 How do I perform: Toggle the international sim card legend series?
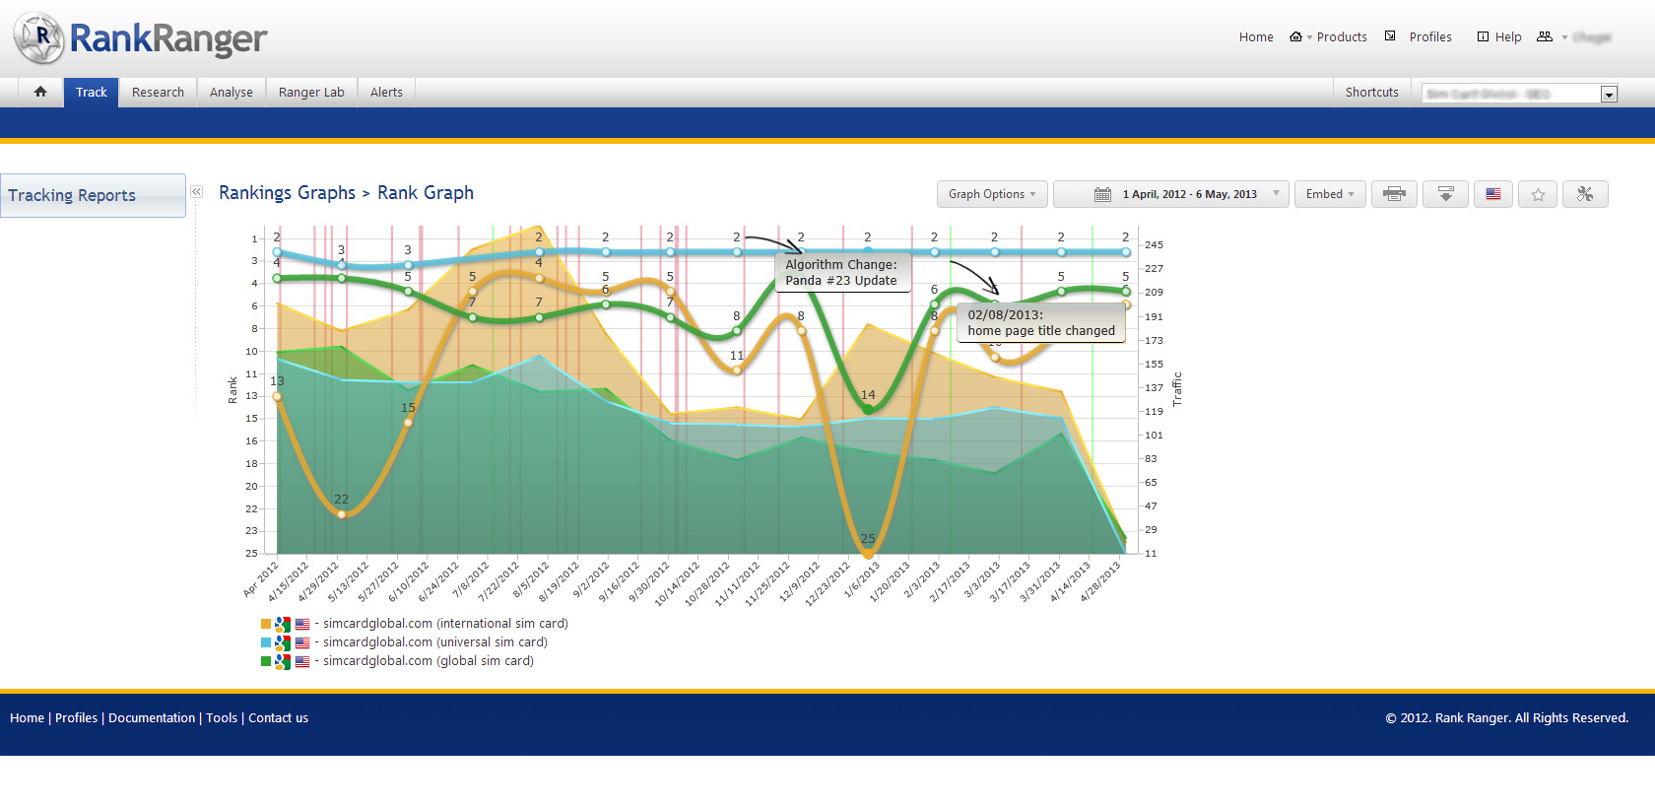(x=444, y=624)
